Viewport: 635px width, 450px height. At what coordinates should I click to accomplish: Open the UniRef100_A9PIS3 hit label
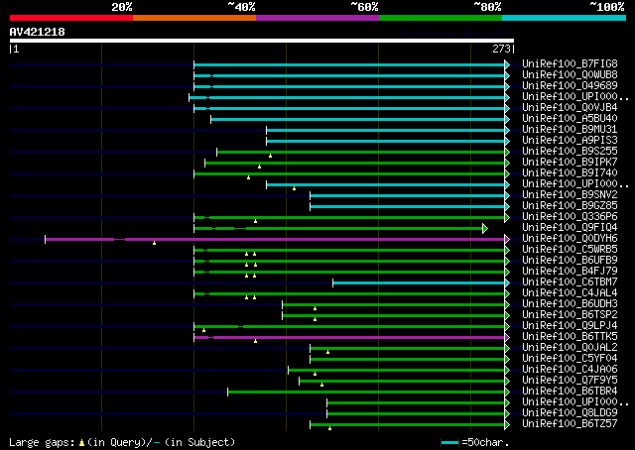570,141
